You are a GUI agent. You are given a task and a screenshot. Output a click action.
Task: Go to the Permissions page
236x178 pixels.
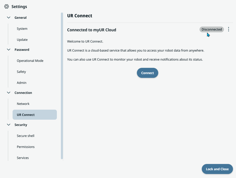coord(26,147)
